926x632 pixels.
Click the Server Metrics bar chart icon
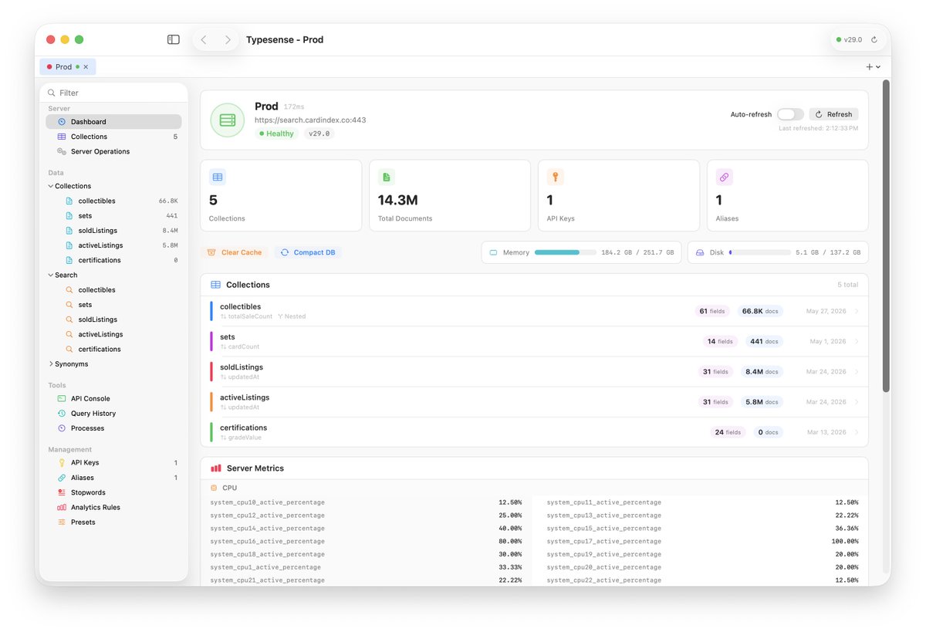[x=216, y=468]
